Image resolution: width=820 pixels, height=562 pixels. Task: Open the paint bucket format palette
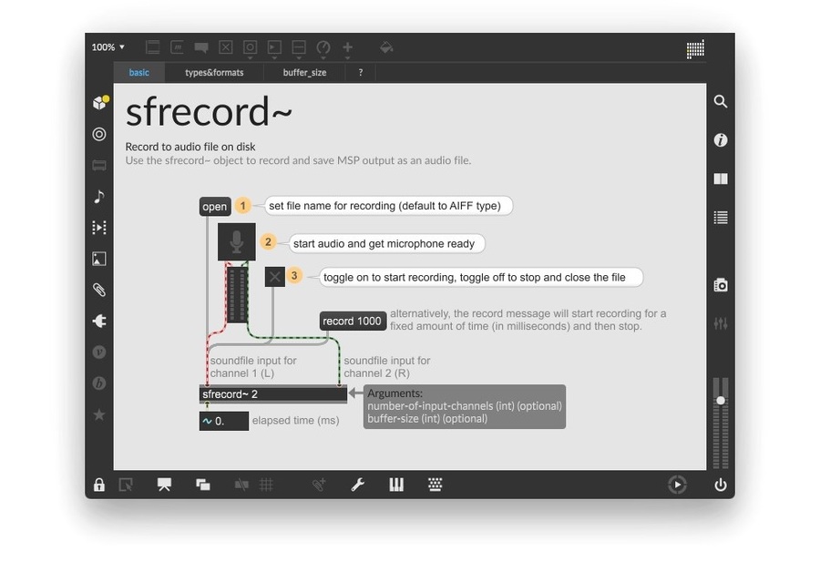point(386,47)
